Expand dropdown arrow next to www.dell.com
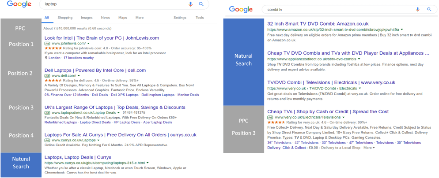 click(x=79, y=76)
